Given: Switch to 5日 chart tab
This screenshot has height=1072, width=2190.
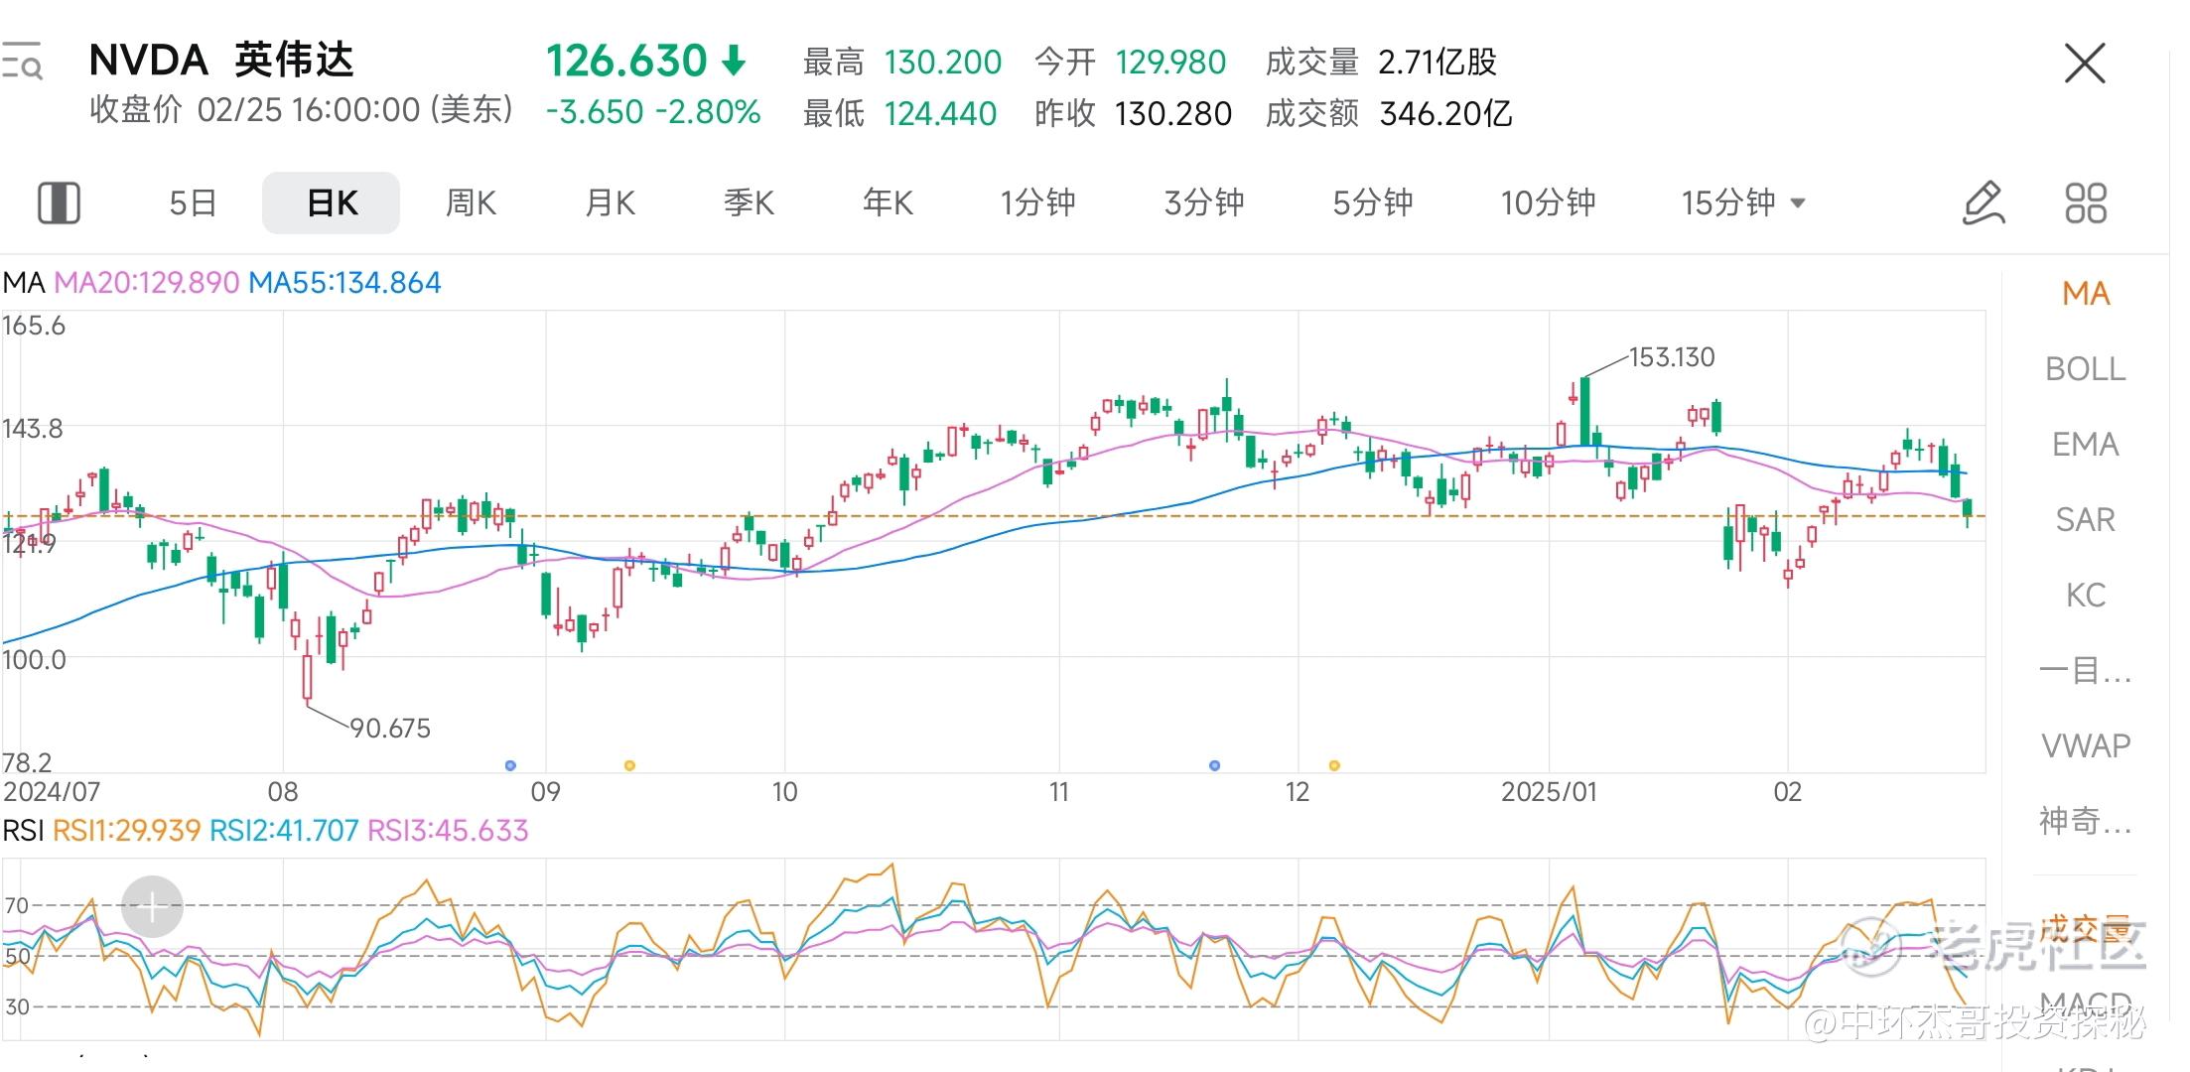Looking at the screenshot, I should 193,202.
